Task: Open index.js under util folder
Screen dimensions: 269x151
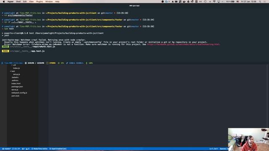Action: tap(16, 68)
